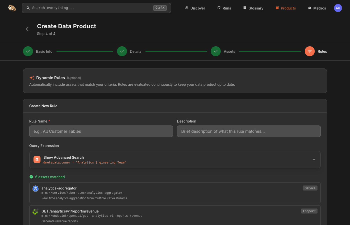This screenshot has height=225, width=350.
Task: Expand the Show Advanced Search panel title
Action: (x=63, y=157)
